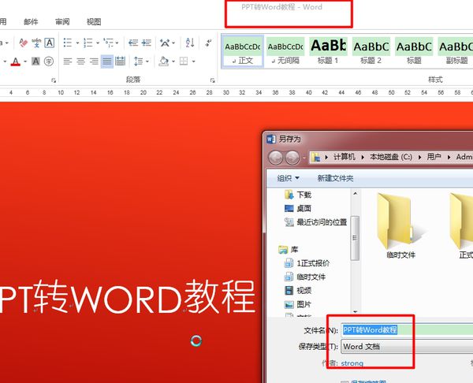
Task: Go forward in the Save As dialog
Action: coord(292,158)
